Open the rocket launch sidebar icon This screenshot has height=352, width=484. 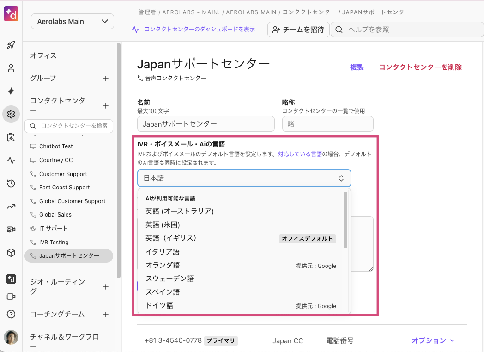(x=11, y=45)
